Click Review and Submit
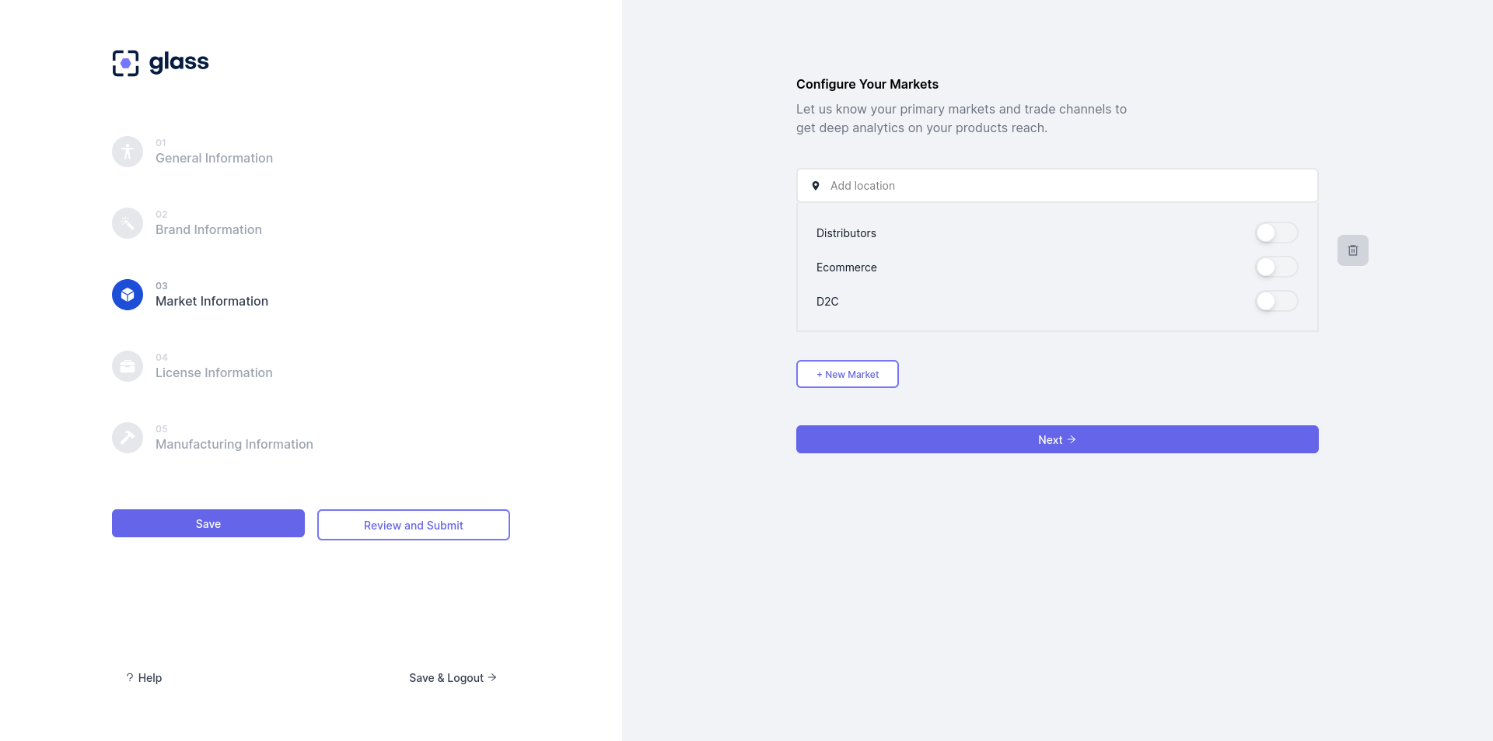Image resolution: width=1493 pixels, height=741 pixels. coord(413,525)
